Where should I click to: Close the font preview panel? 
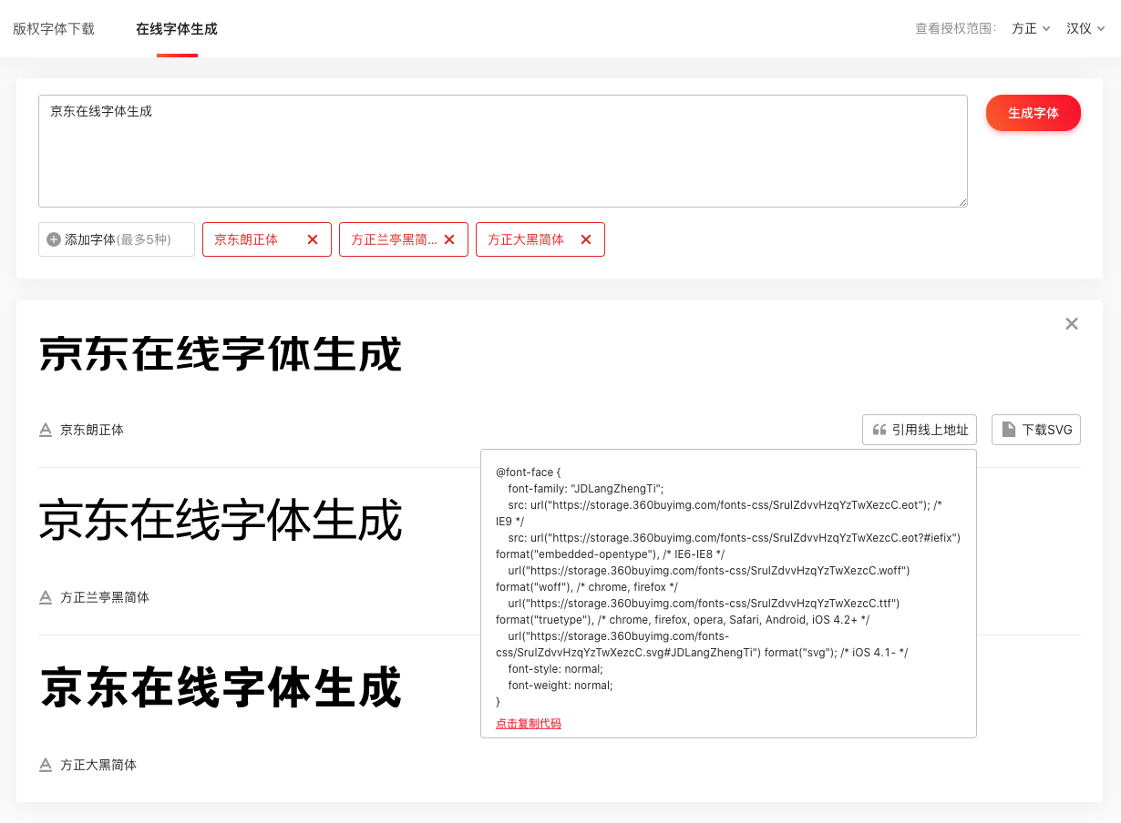pos(1072,323)
